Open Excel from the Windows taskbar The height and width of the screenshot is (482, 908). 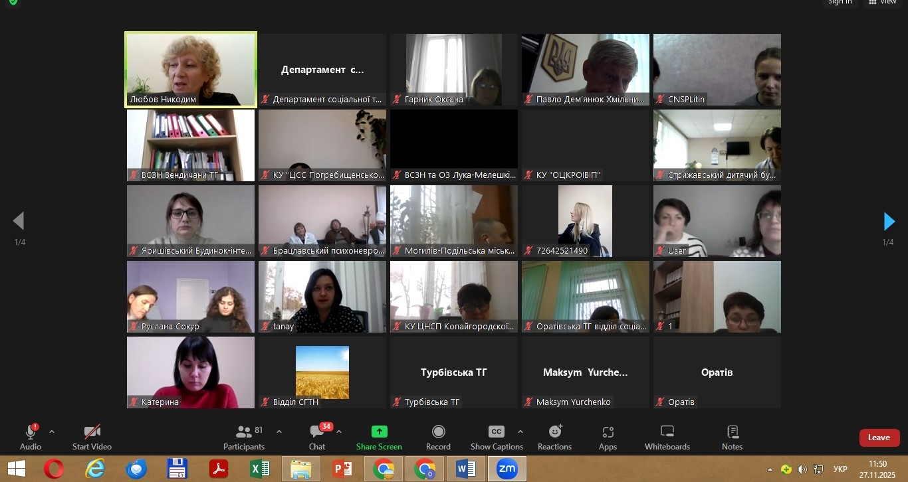[259, 469]
